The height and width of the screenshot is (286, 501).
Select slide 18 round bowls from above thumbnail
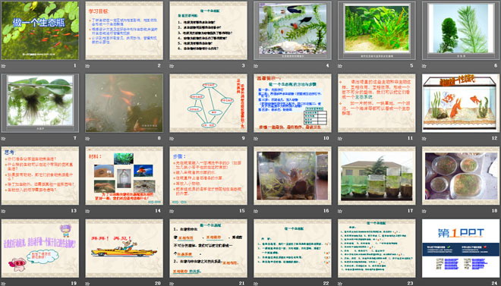[461, 175]
